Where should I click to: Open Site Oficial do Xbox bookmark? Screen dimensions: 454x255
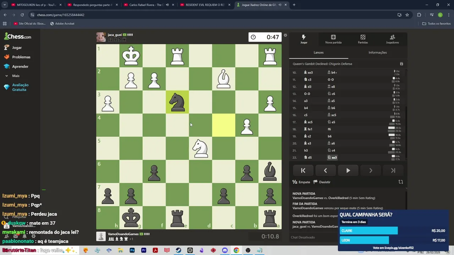point(29,24)
